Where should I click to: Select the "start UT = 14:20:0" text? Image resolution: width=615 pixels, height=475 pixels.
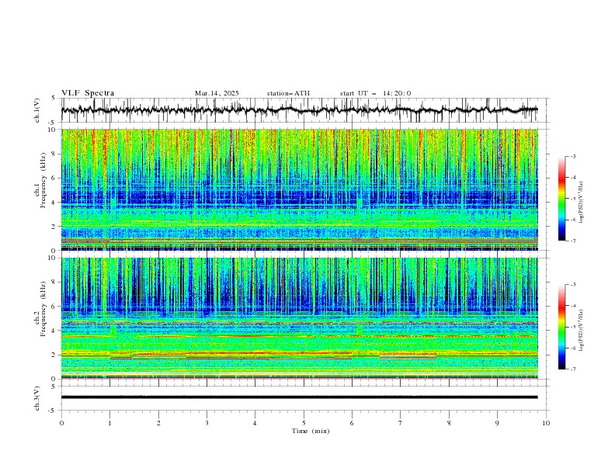pyautogui.click(x=375, y=93)
